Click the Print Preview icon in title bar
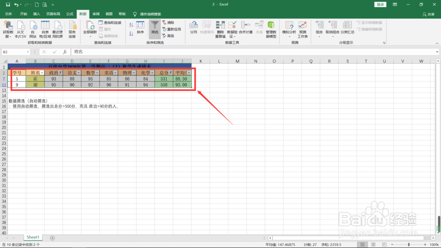 [45, 4]
